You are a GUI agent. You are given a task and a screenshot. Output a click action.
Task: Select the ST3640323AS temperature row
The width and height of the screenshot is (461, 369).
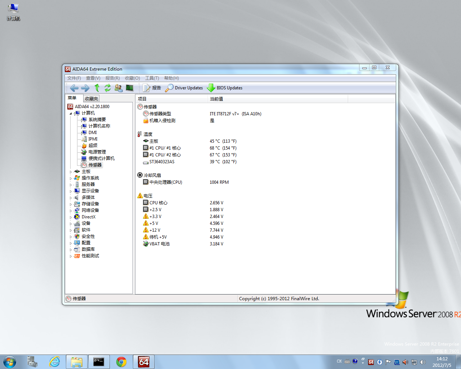pos(265,162)
